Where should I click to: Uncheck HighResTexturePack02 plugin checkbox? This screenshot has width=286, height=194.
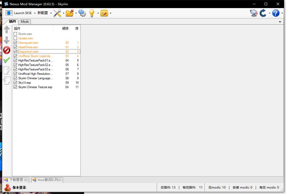coord(15,65)
